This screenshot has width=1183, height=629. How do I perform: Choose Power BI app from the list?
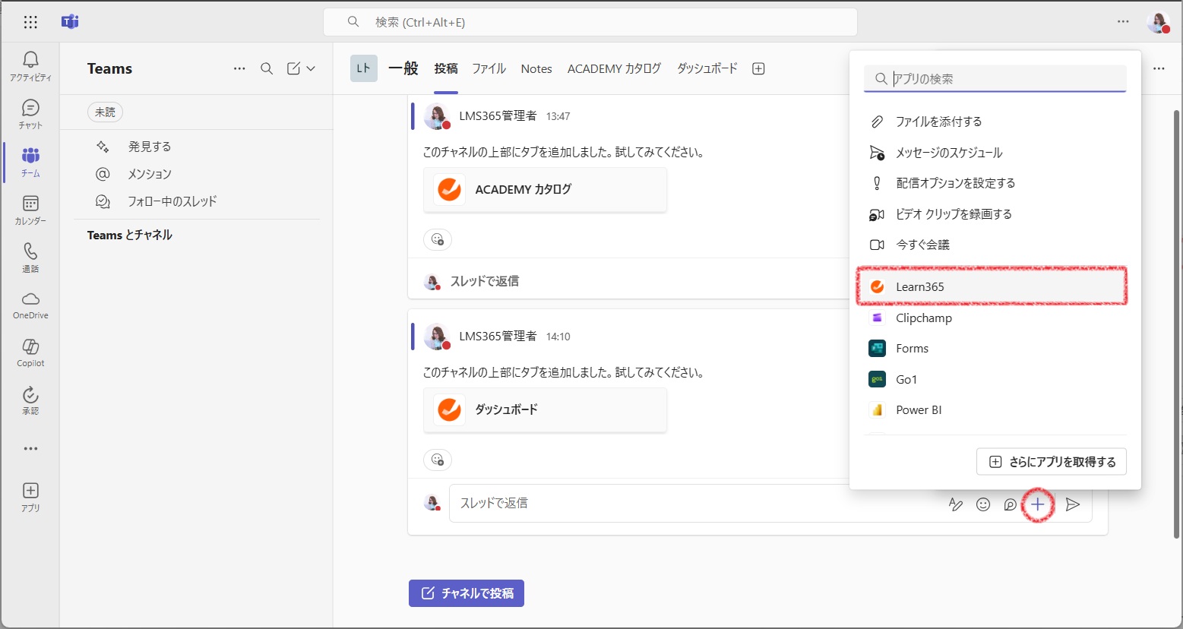[x=995, y=410]
